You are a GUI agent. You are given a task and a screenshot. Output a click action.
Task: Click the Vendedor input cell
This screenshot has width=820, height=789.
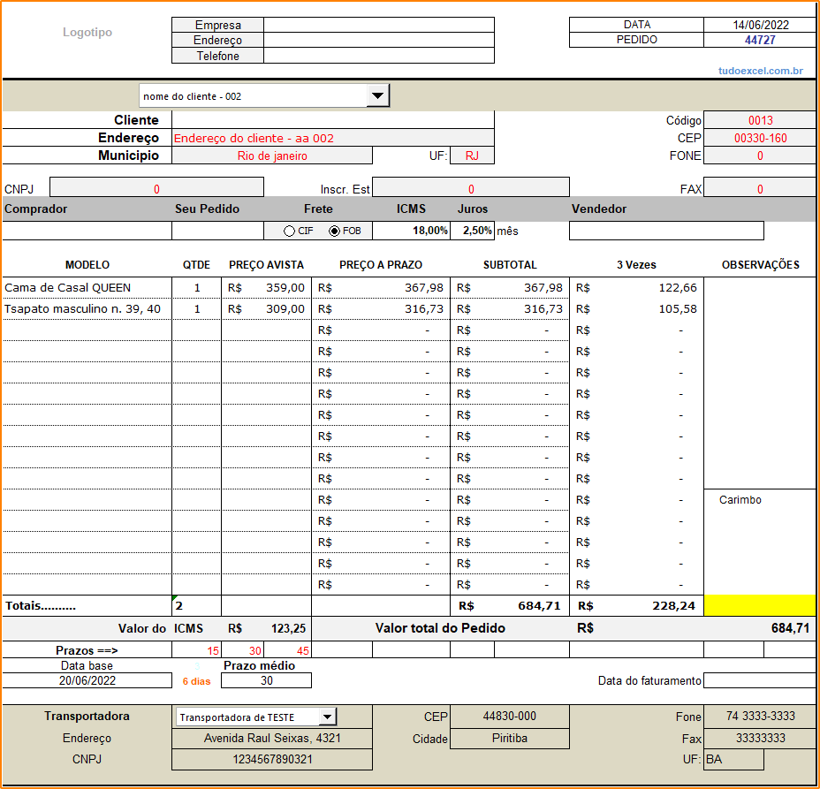click(665, 231)
